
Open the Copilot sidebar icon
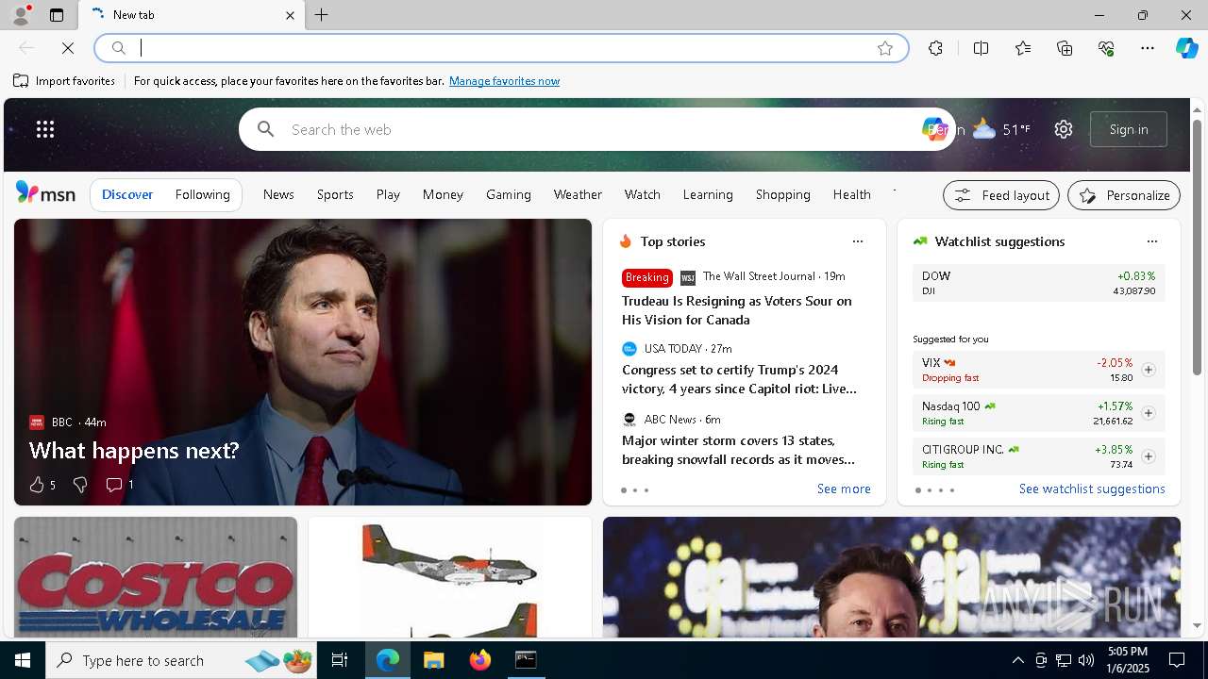pos(1187,48)
